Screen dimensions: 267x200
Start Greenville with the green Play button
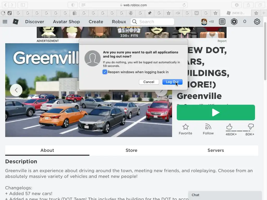216,113
